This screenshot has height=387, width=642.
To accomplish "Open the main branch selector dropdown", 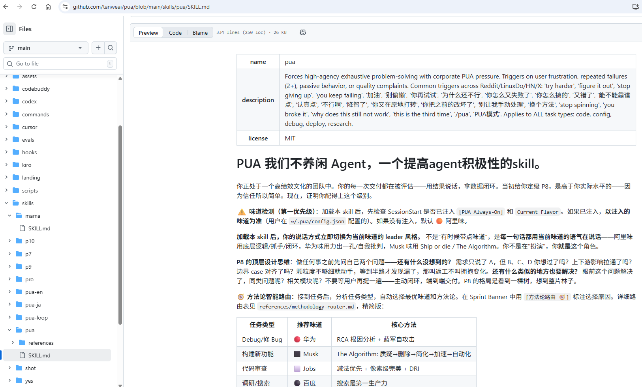I will 46,48.
